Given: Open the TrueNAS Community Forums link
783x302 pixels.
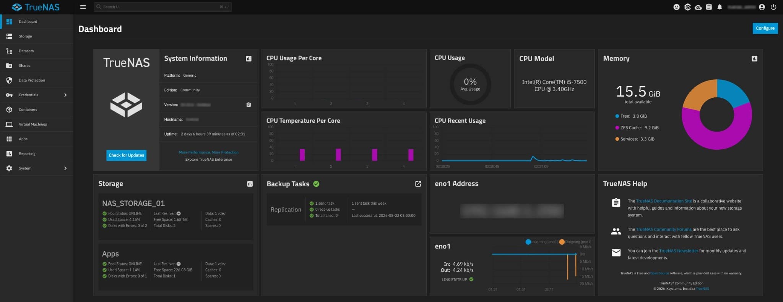Looking at the screenshot, I should click(664, 229).
